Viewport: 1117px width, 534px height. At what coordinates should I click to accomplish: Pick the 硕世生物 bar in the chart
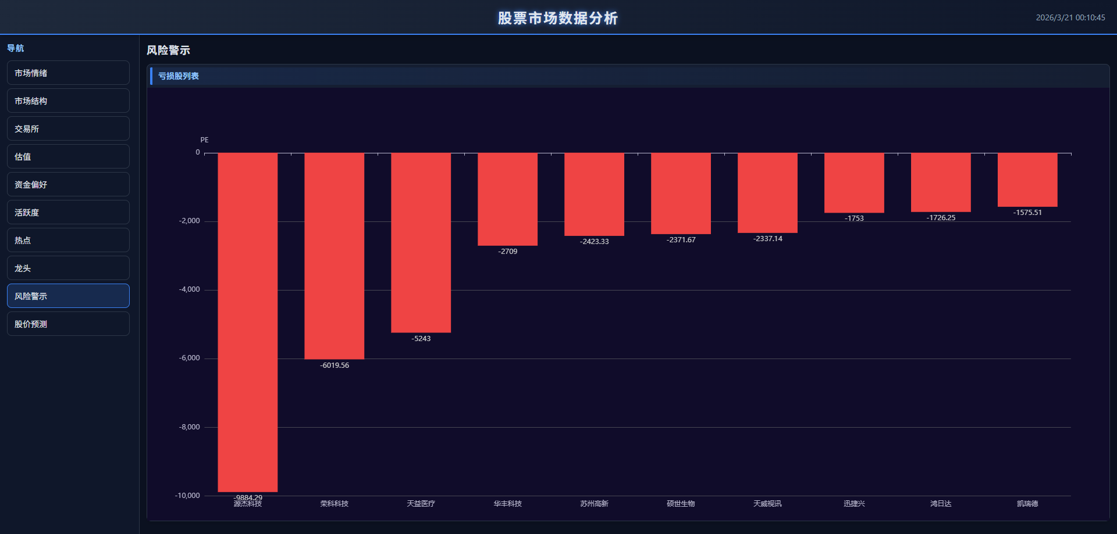coord(681,193)
